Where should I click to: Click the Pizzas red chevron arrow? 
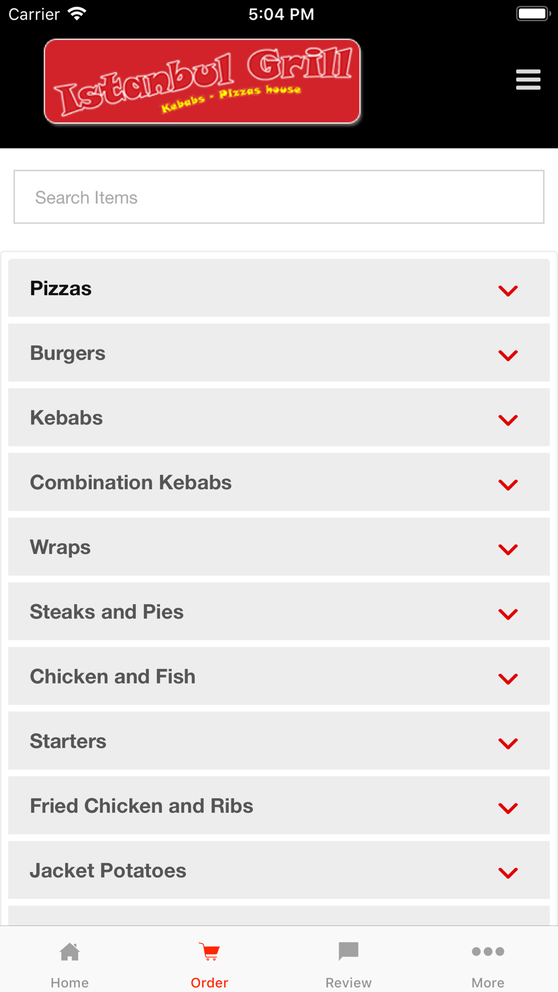(508, 291)
